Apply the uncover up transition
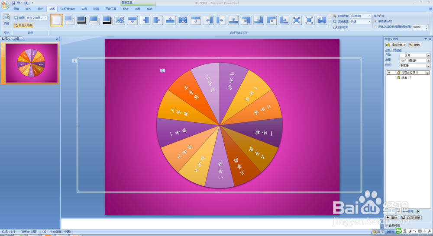This screenshot has height=236, width=433. [x=233, y=20]
